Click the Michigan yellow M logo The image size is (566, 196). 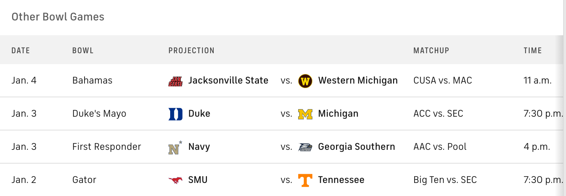(x=305, y=114)
